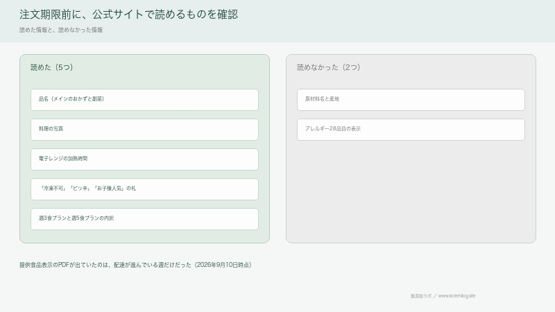Select the '読めなかった（2つ）' column heading
This screenshot has height=312, width=555.
click(x=328, y=67)
